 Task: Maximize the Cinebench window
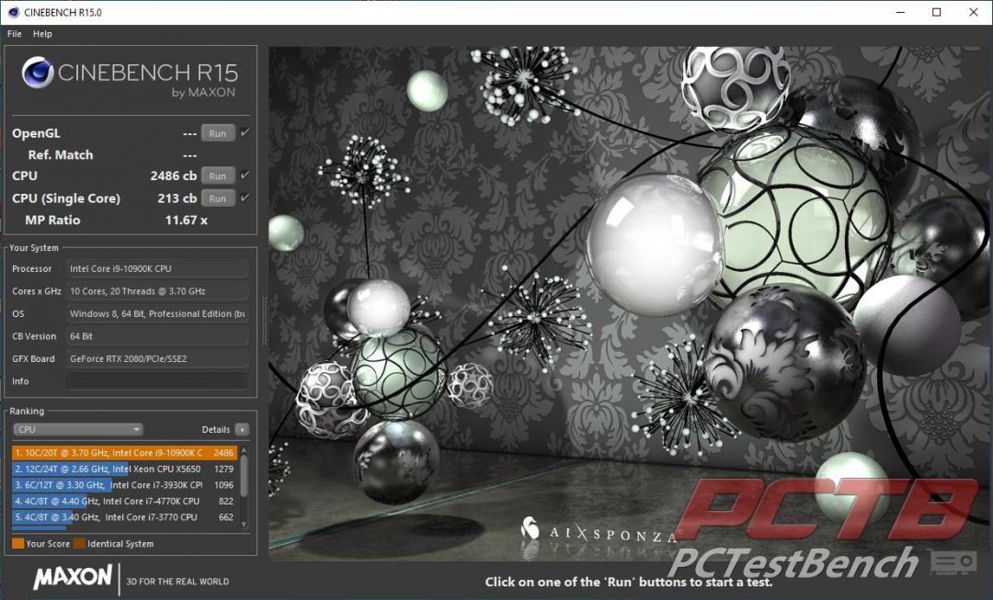tap(937, 12)
